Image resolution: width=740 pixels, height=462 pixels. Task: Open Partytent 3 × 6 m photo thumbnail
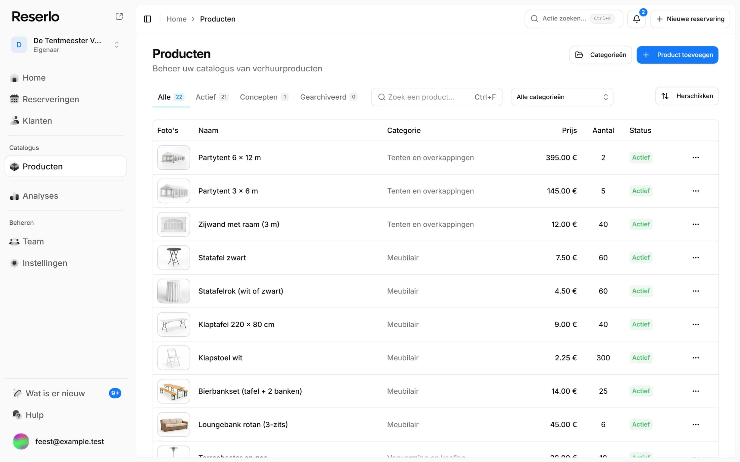pos(173,191)
